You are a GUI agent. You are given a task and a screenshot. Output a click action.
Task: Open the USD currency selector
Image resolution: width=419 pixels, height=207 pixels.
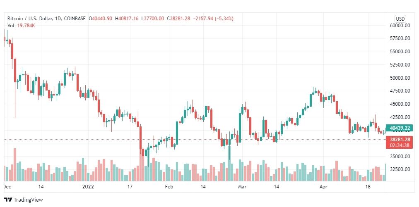click(400, 19)
